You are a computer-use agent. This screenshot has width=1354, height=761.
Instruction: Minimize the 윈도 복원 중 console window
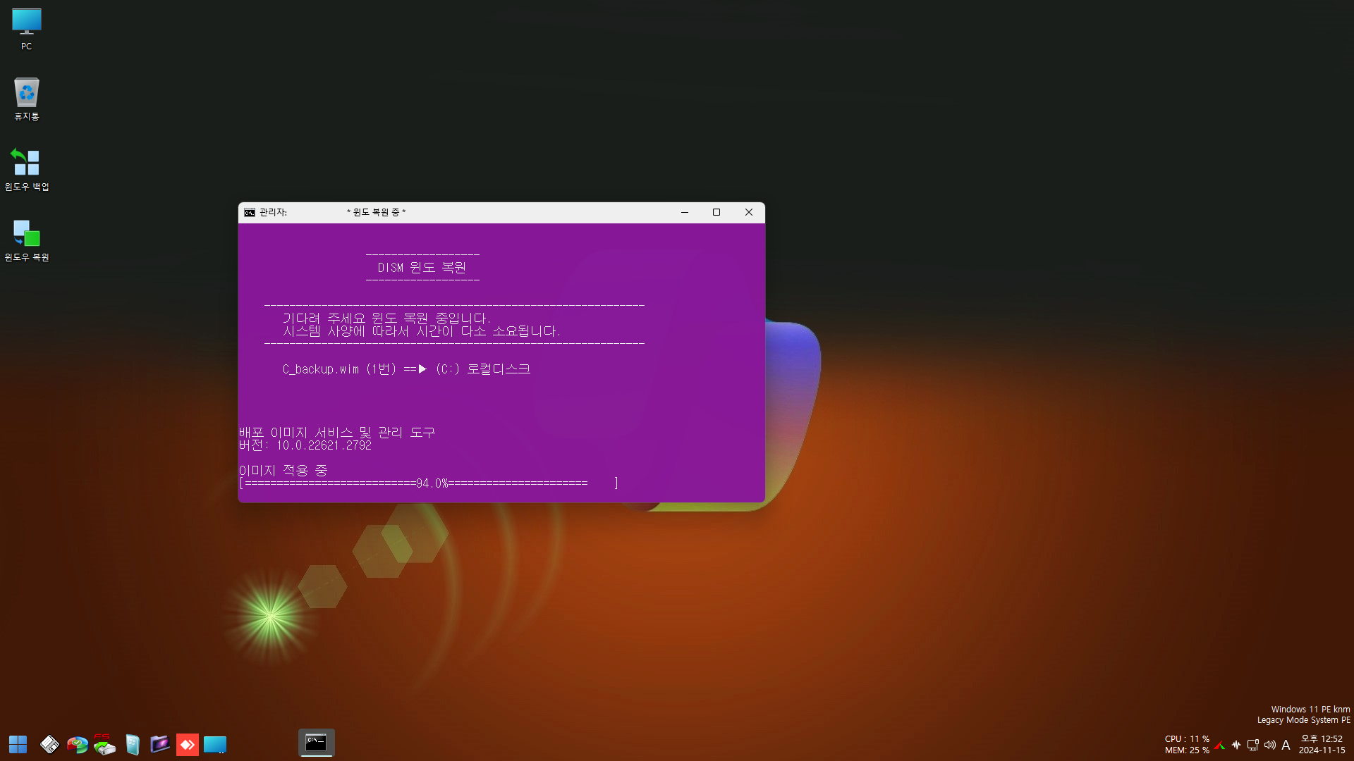click(x=685, y=212)
